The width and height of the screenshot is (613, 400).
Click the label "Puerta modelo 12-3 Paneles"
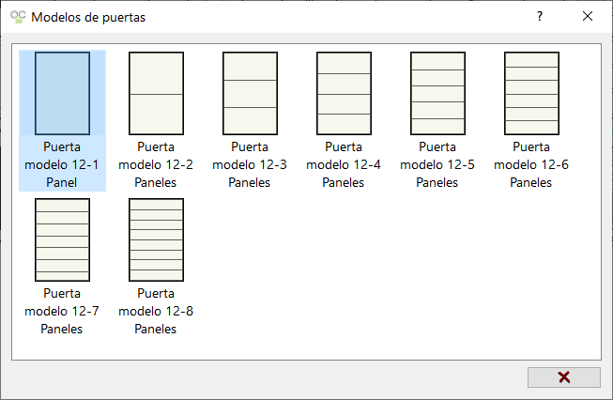250,164
